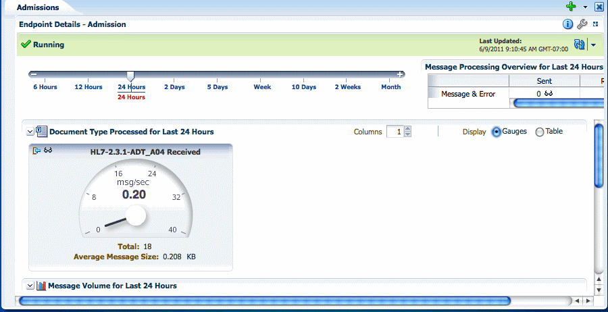
Task: Select the 2 Days time range
Action: [174, 87]
